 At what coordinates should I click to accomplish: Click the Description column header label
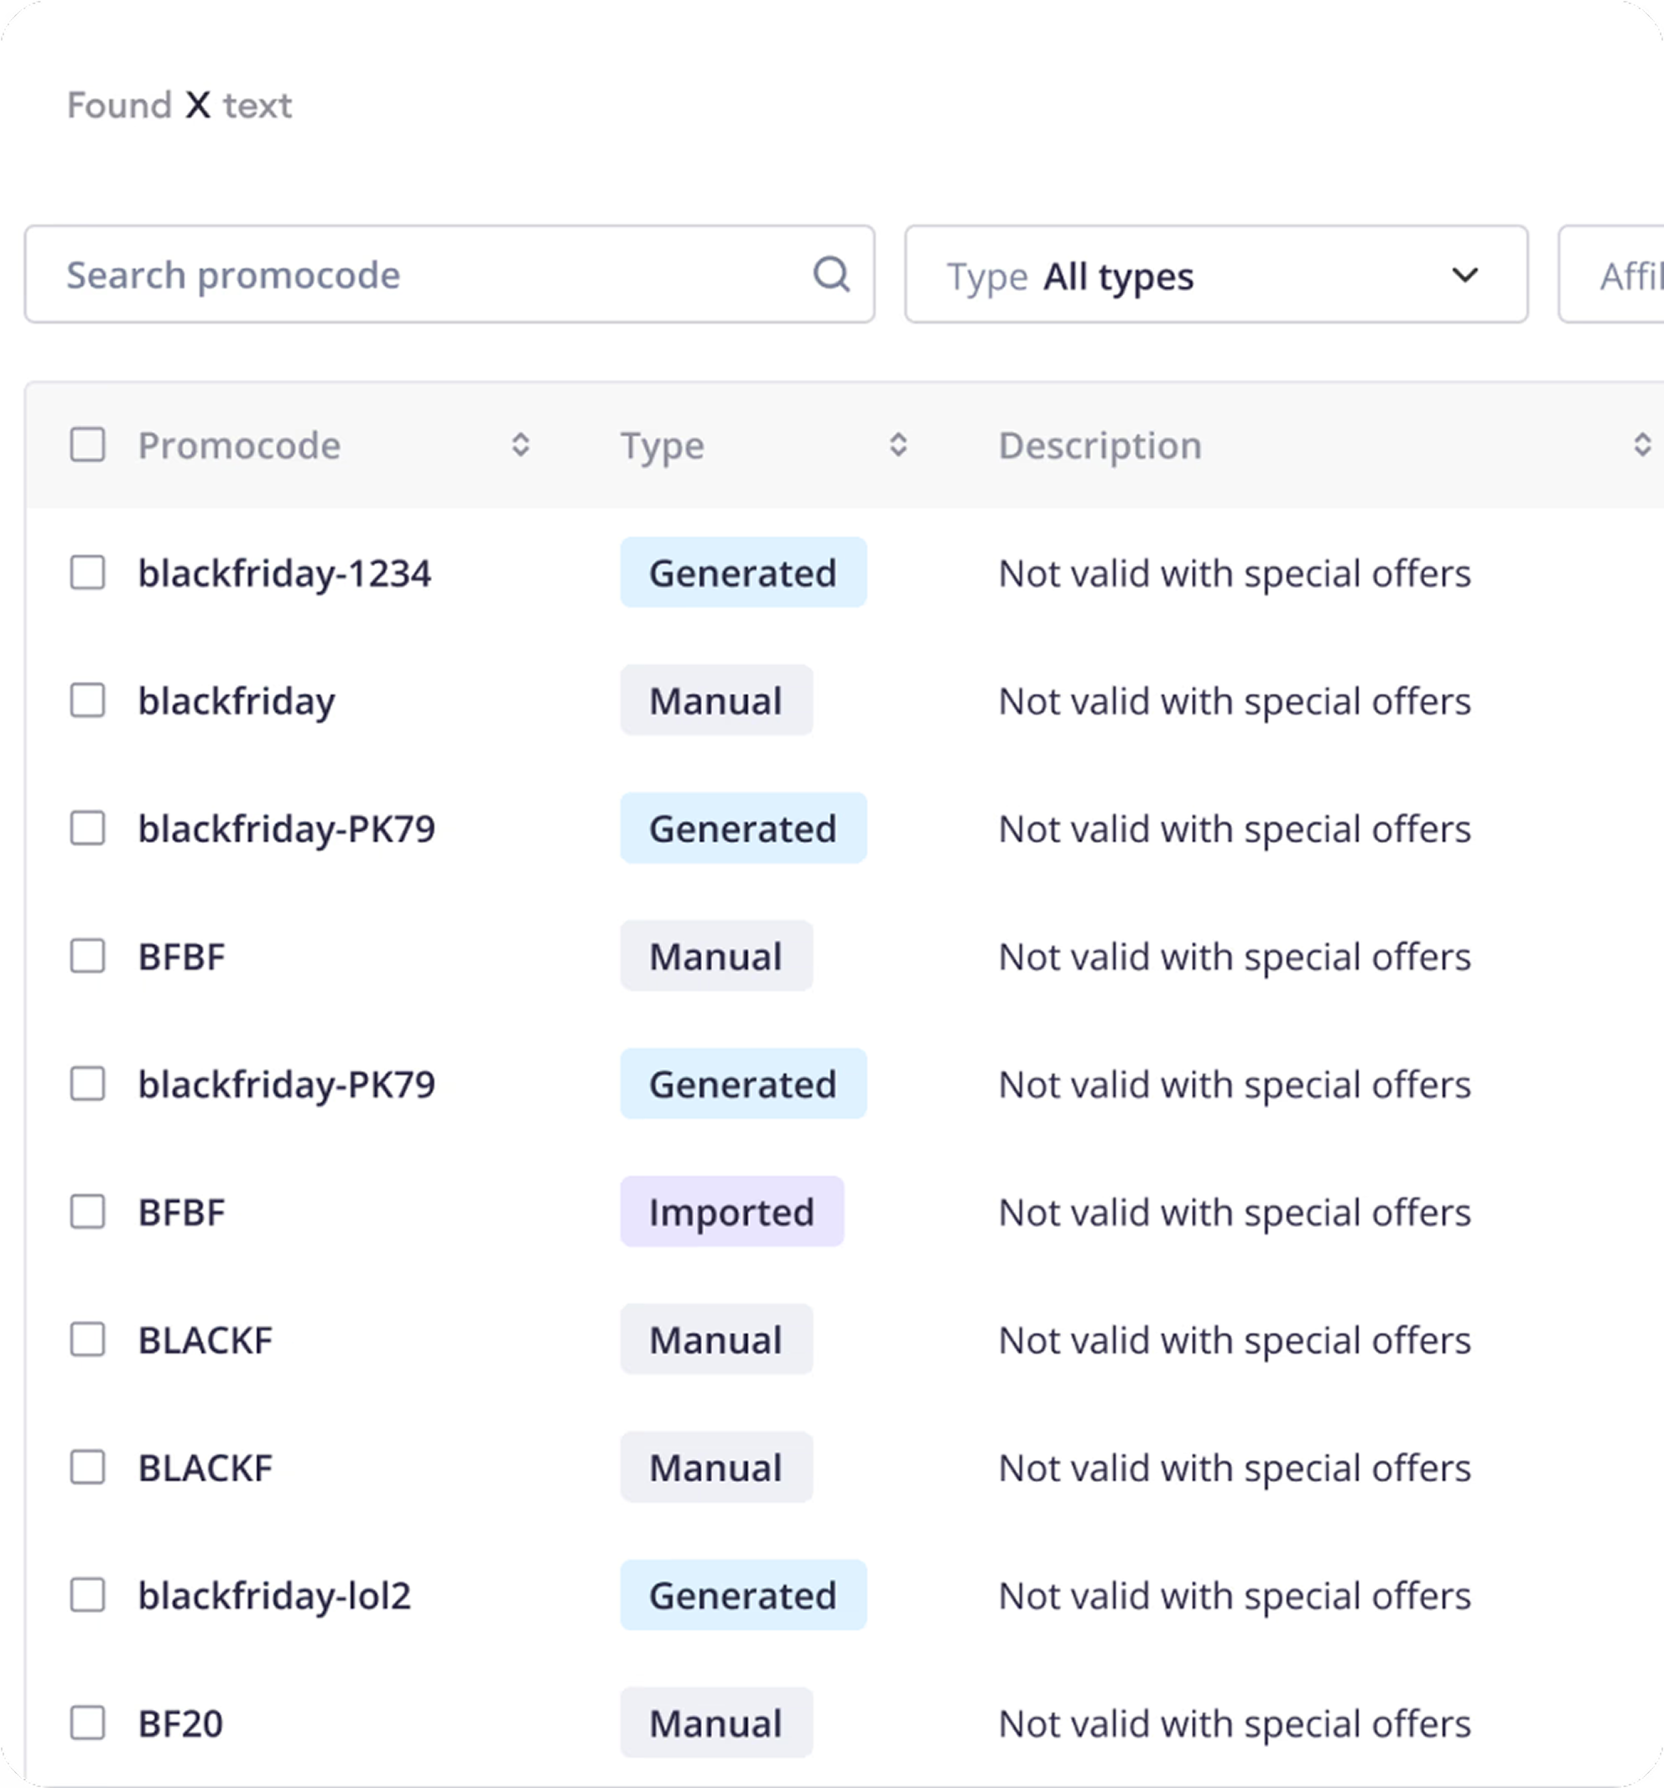coord(1100,446)
